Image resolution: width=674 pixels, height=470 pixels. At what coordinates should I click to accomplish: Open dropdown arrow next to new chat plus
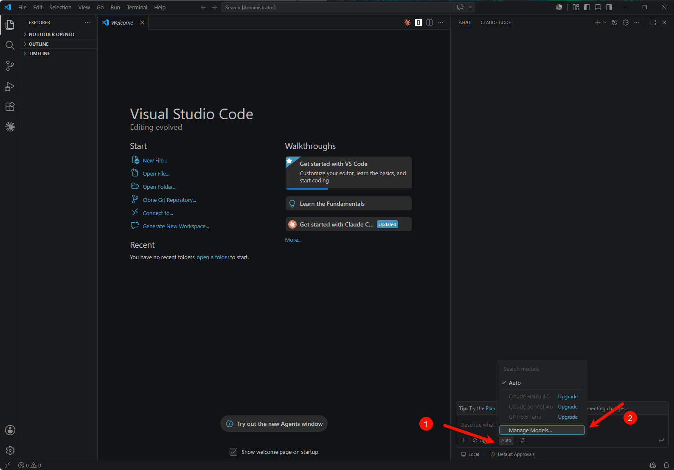(x=605, y=22)
